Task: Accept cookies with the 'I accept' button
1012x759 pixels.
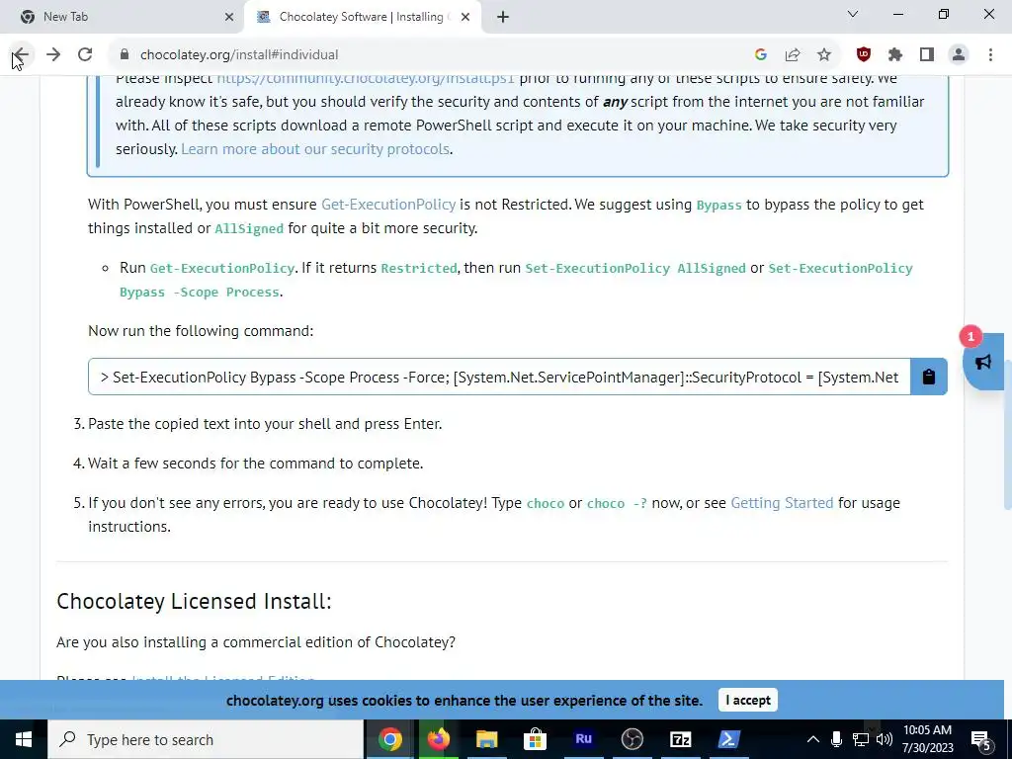Action: click(x=748, y=701)
